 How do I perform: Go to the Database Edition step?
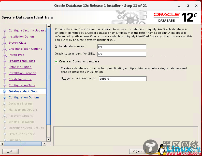pyautogui.click(x=20, y=67)
